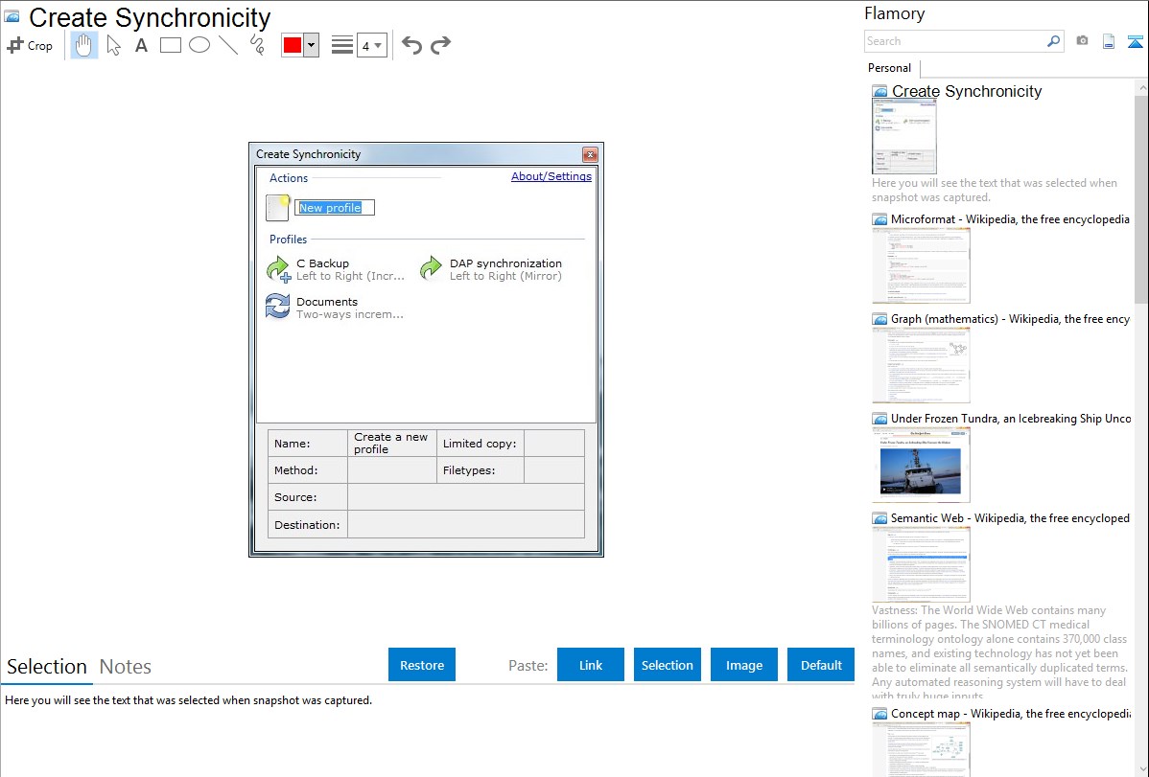Click the 'Create a new profile' name cell
The width and height of the screenshot is (1149, 777).
[x=392, y=443]
